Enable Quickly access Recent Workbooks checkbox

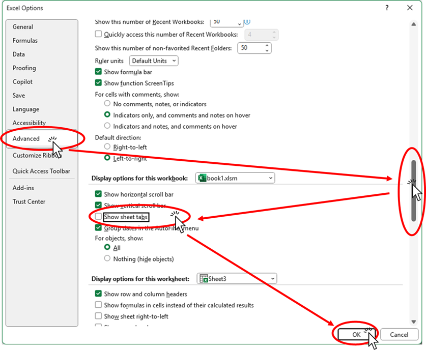(98, 34)
